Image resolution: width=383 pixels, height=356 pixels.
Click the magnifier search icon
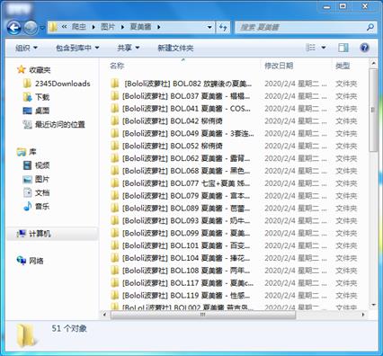(370, 27)
